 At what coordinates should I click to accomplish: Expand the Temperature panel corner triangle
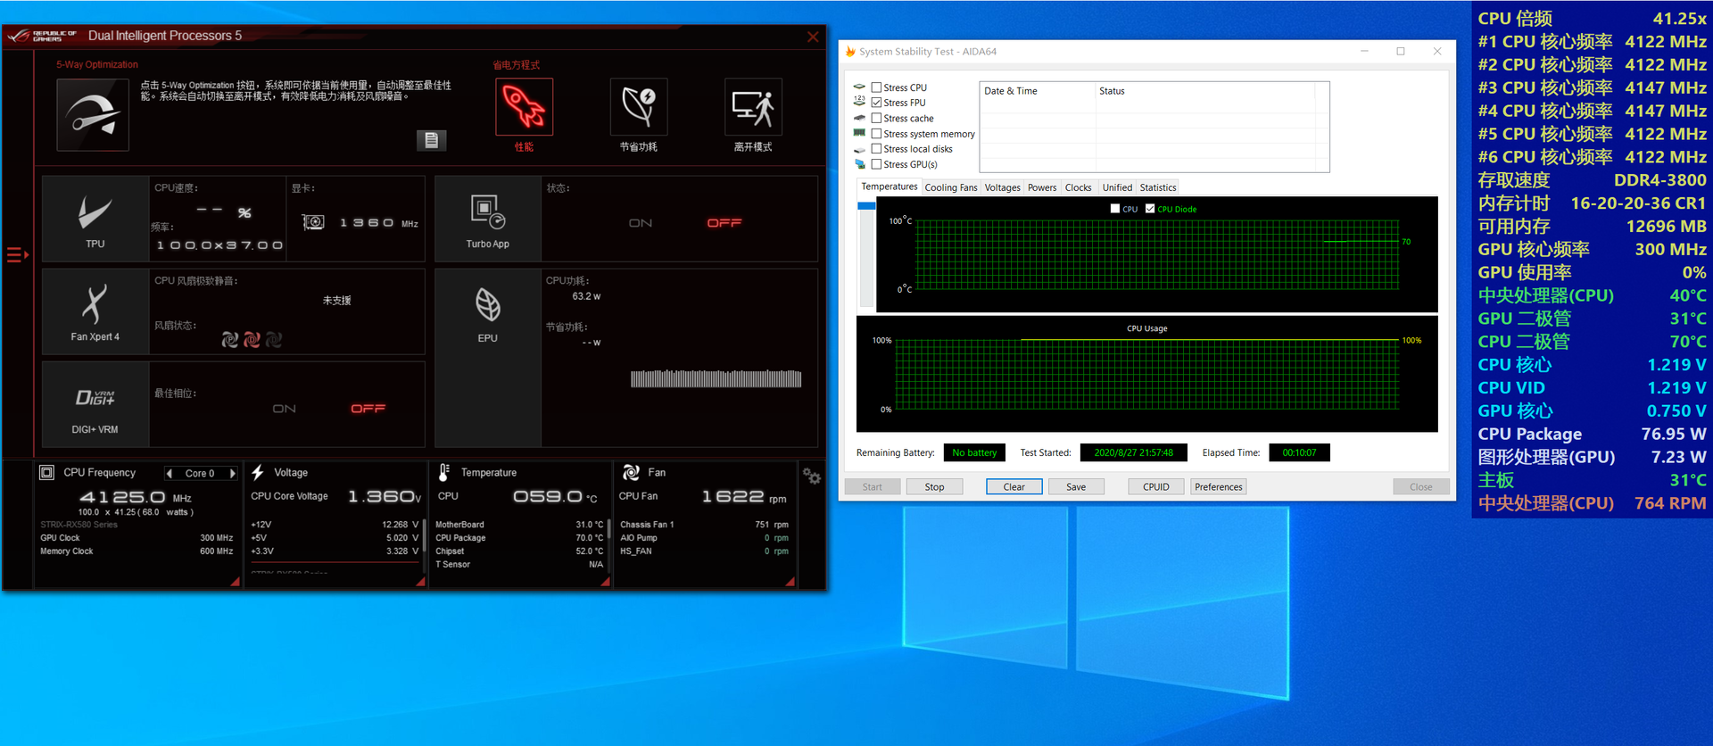[605, 581]
